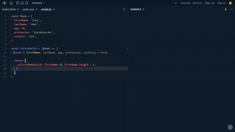
Task: Open the three-dot more options menu
Action: point(231,9)
